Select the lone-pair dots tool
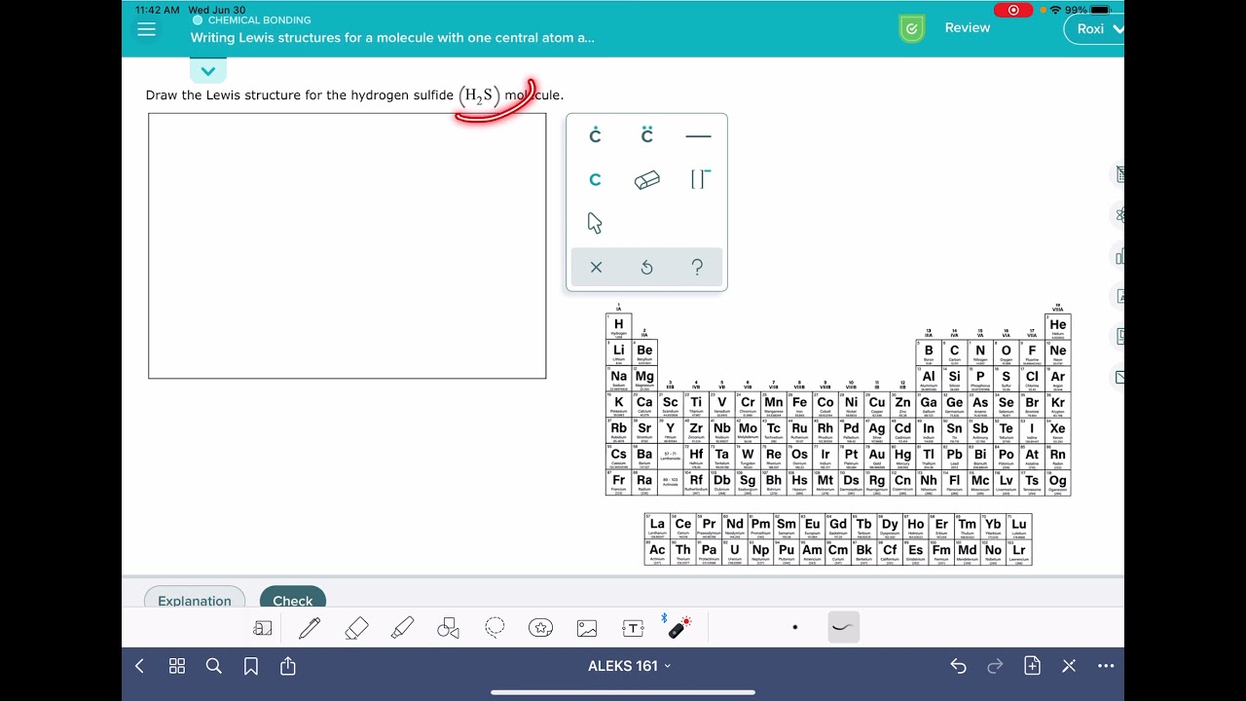1246x701 pixels. pyautogui.click(x=647, y=135)
